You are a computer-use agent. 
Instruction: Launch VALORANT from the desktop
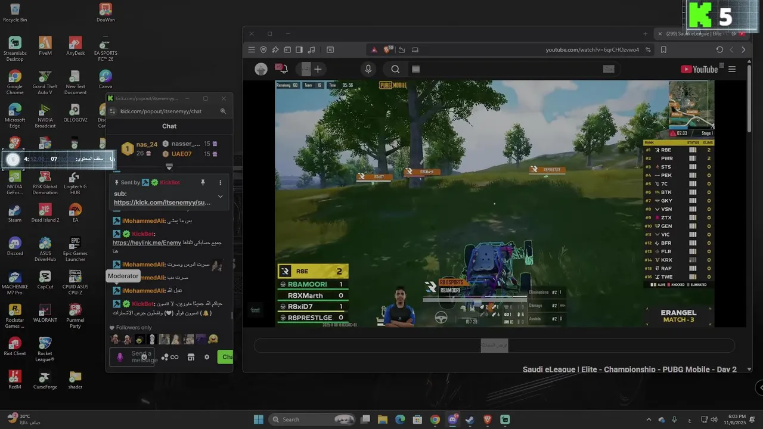[x=45, y=313]
